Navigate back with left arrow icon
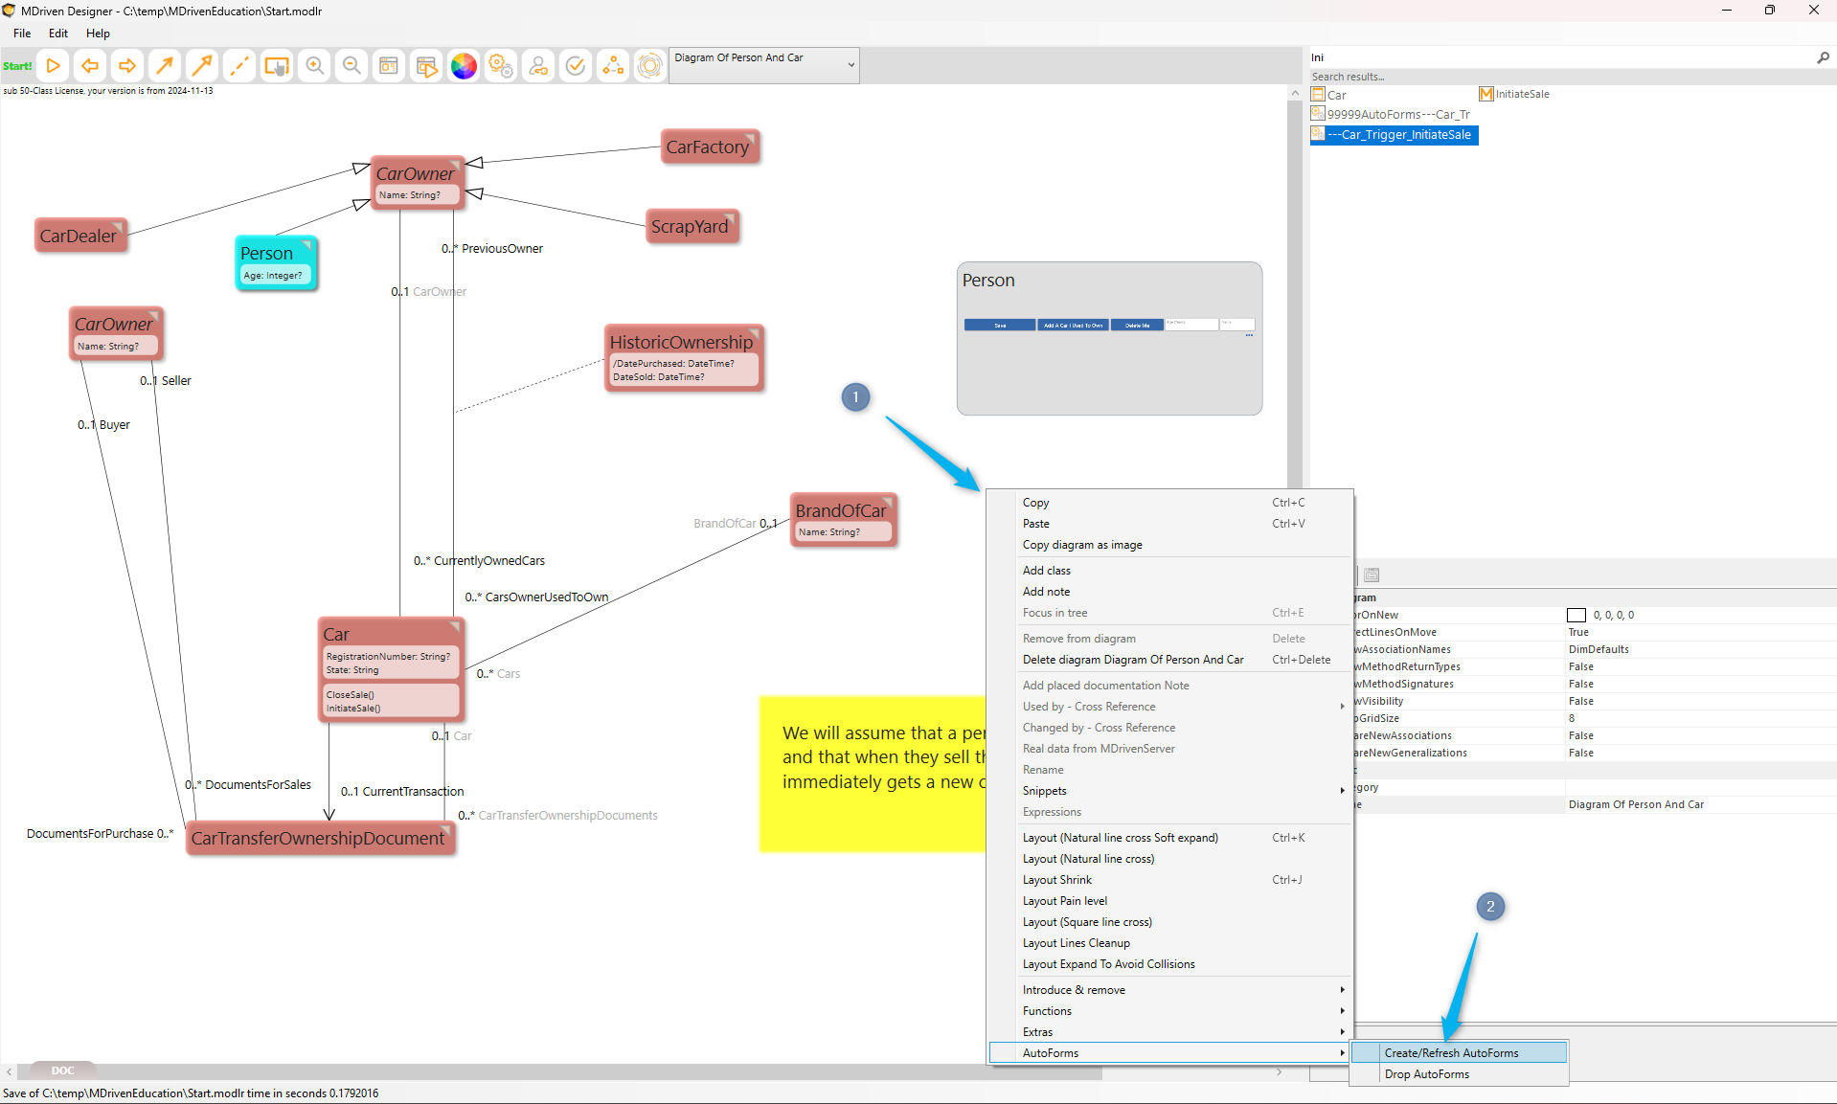 point(90,66)
